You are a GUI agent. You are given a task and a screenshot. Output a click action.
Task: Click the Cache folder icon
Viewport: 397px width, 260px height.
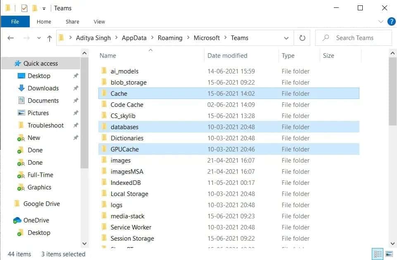(x=104, y=93)
